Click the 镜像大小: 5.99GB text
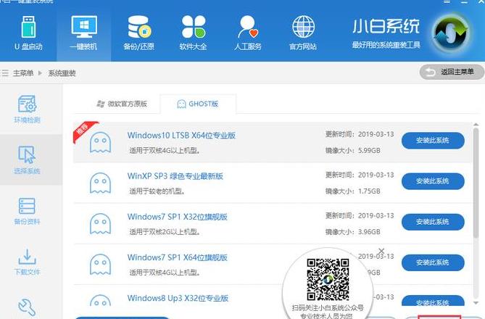The height and width of the screenshot is (319, 485). coord(352,151)
